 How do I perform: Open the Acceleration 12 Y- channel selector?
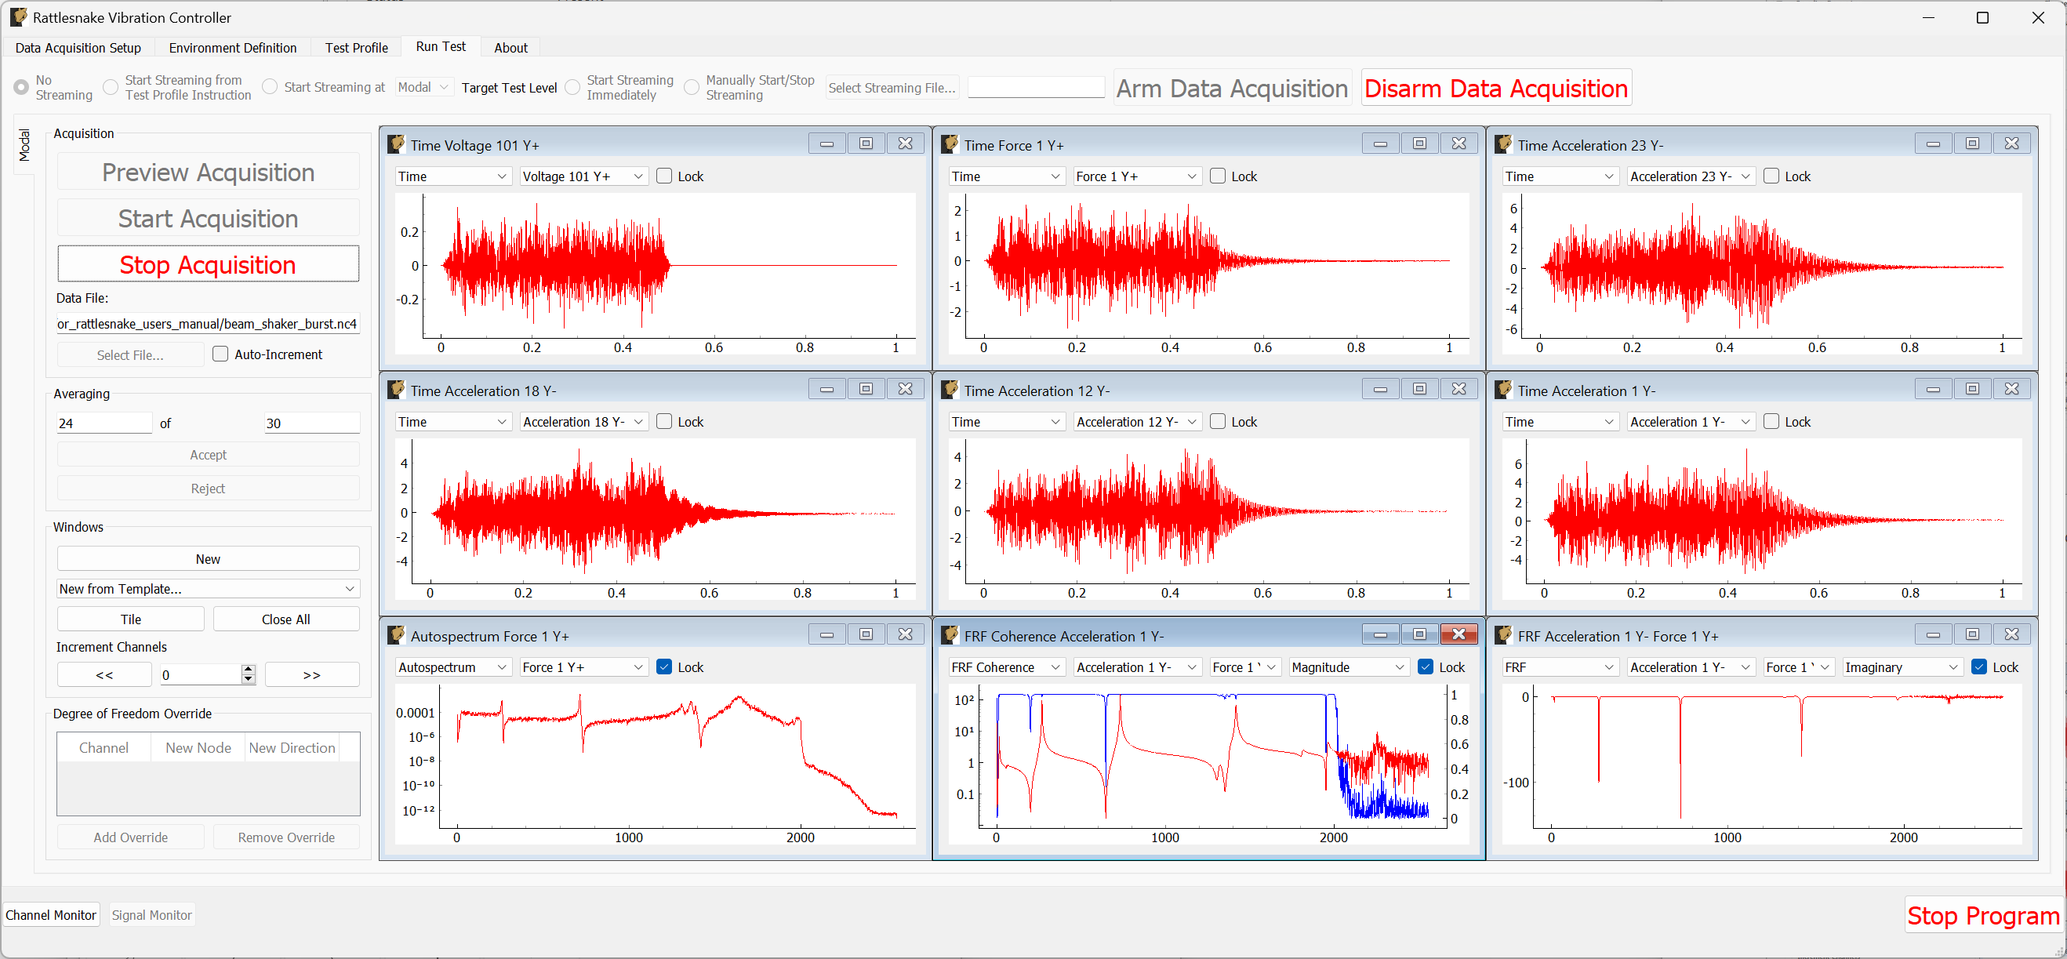point(1137,421)
